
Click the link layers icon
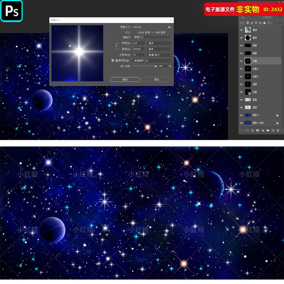pos(247,130)
